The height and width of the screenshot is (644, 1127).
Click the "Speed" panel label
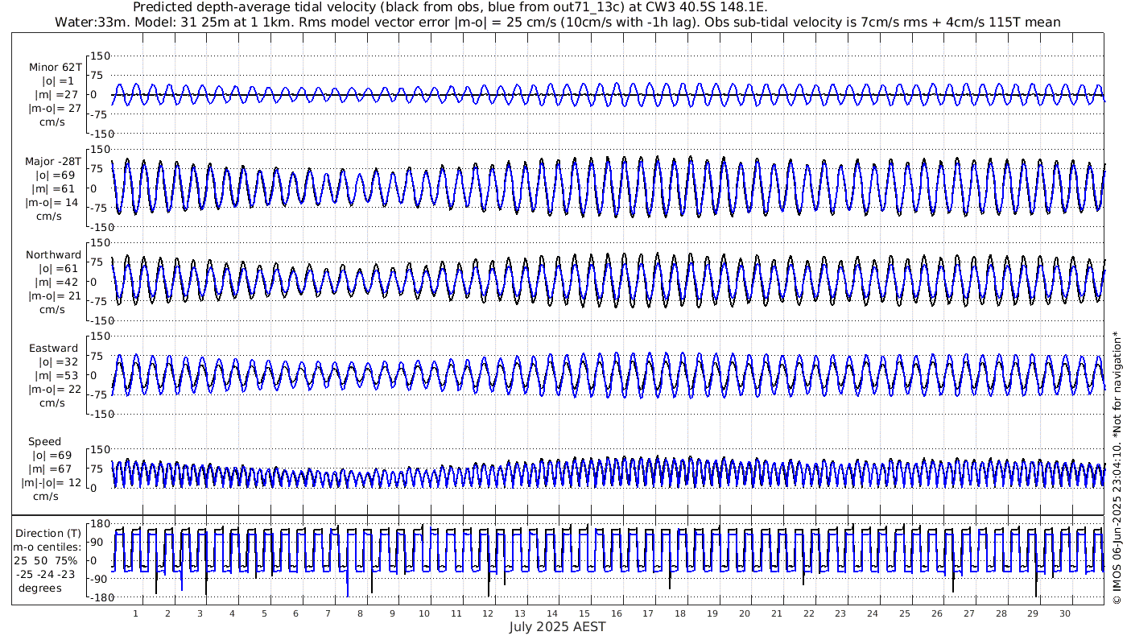pyautogui.click(x=44, y=442)
